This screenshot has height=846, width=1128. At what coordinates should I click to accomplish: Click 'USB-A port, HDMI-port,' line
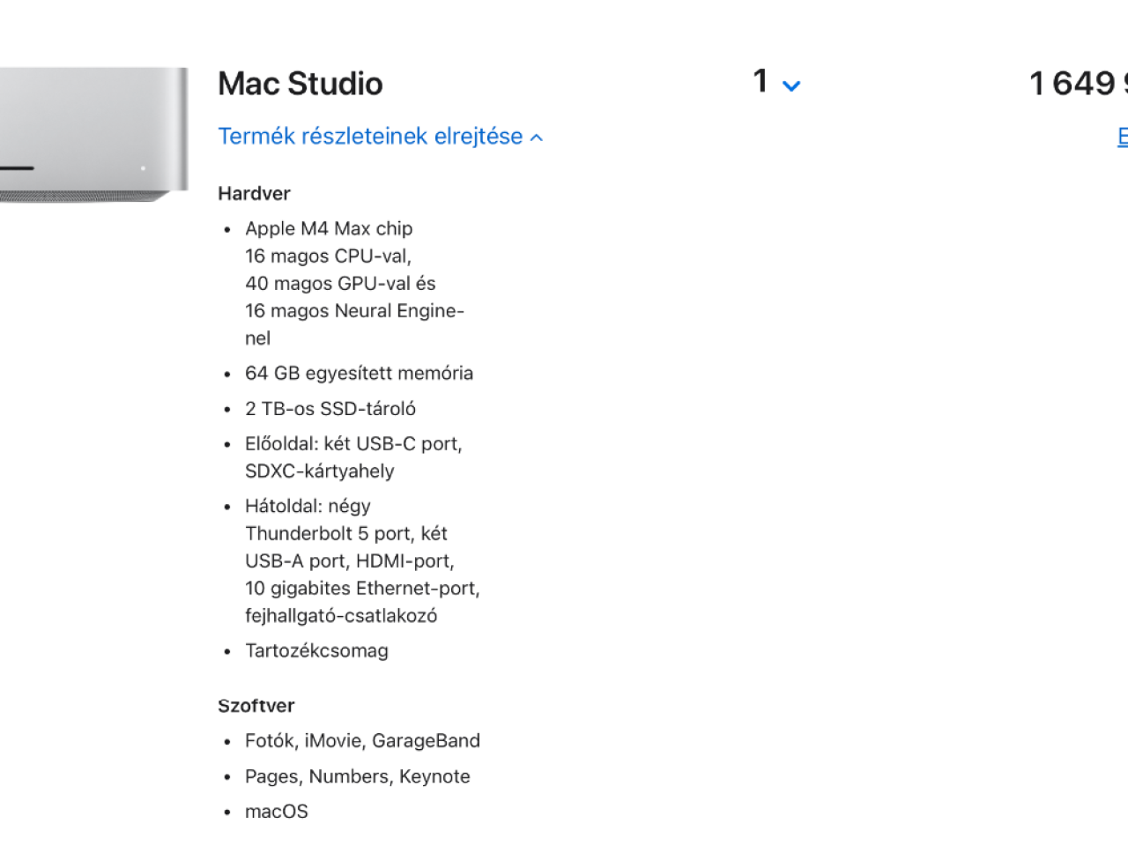350,560
